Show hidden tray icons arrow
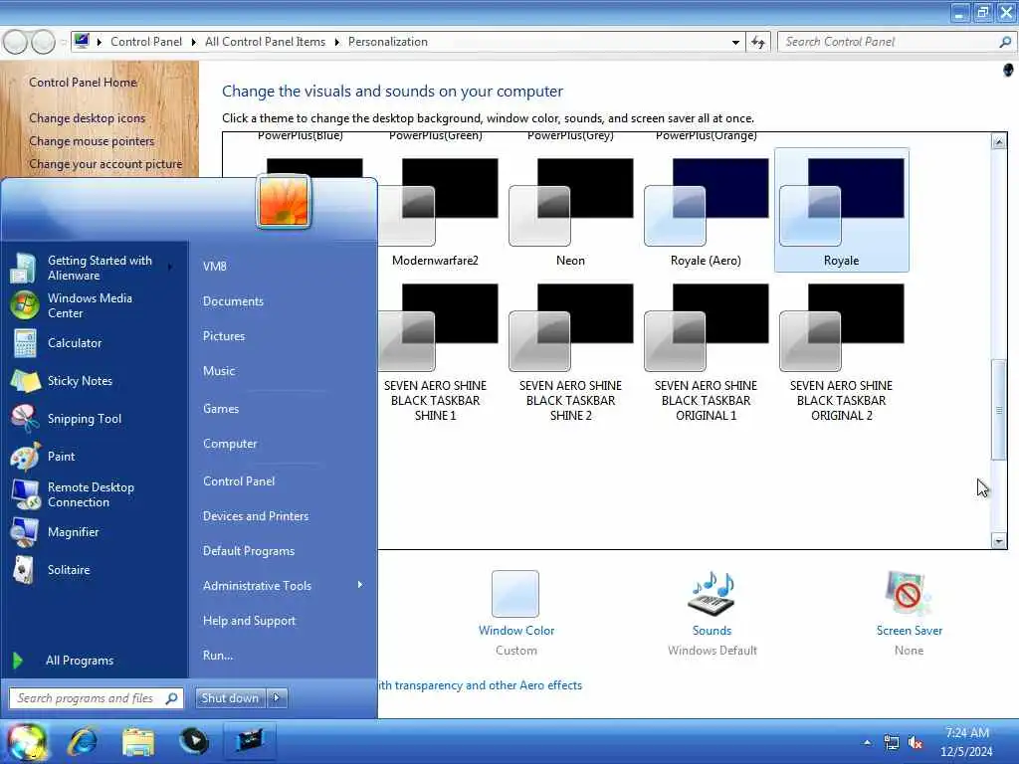 click(x=867, y=742)
